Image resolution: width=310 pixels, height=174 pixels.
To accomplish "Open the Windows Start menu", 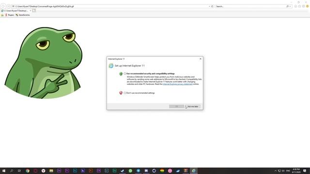I will coord(4,171).
